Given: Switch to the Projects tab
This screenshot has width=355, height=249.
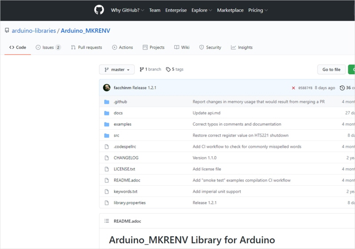Looking at the screenshot, I should tap(154, 47).
